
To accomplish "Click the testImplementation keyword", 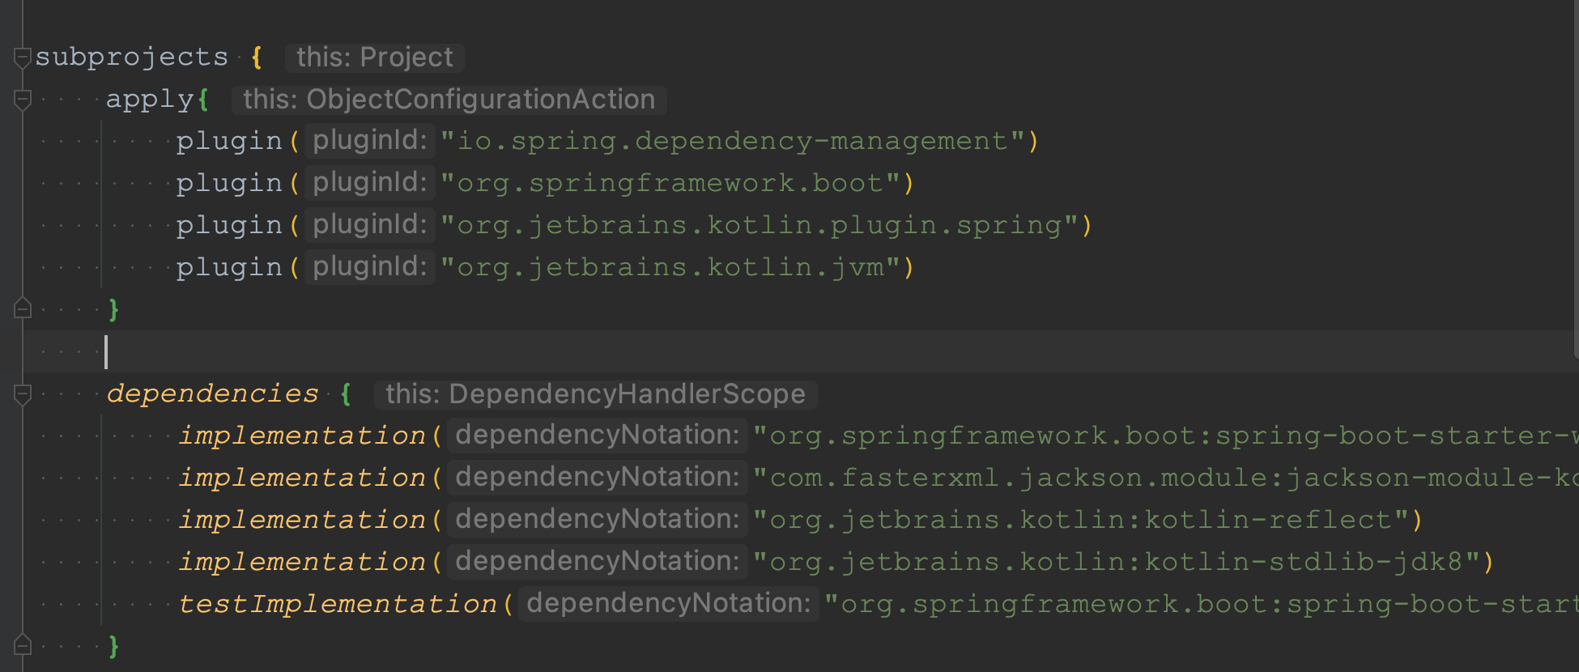I will [338, 604].
